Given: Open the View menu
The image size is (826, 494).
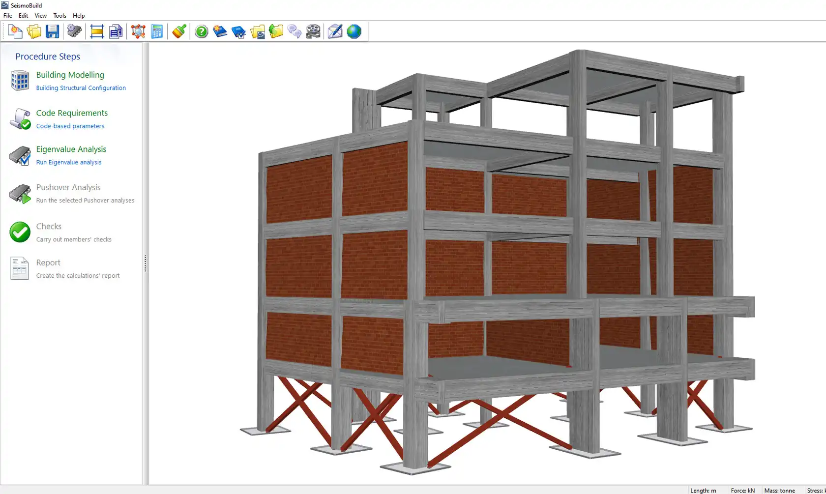Looking at the screenshot, I should (x=40, y=15).
